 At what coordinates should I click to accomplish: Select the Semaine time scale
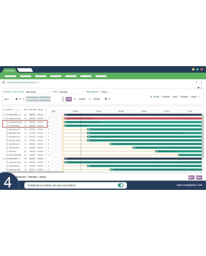[162, 97]
